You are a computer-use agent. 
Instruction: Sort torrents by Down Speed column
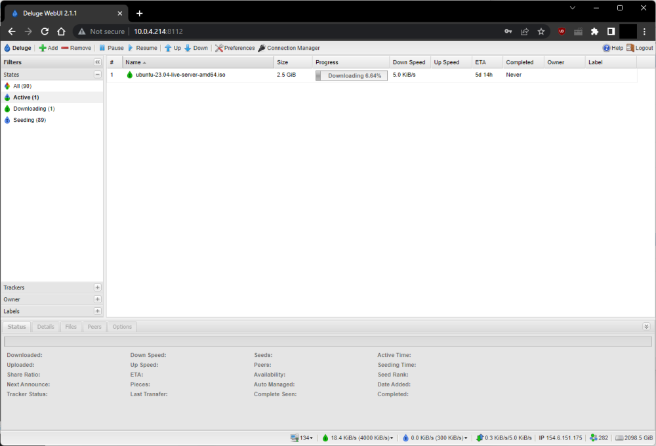410,62
